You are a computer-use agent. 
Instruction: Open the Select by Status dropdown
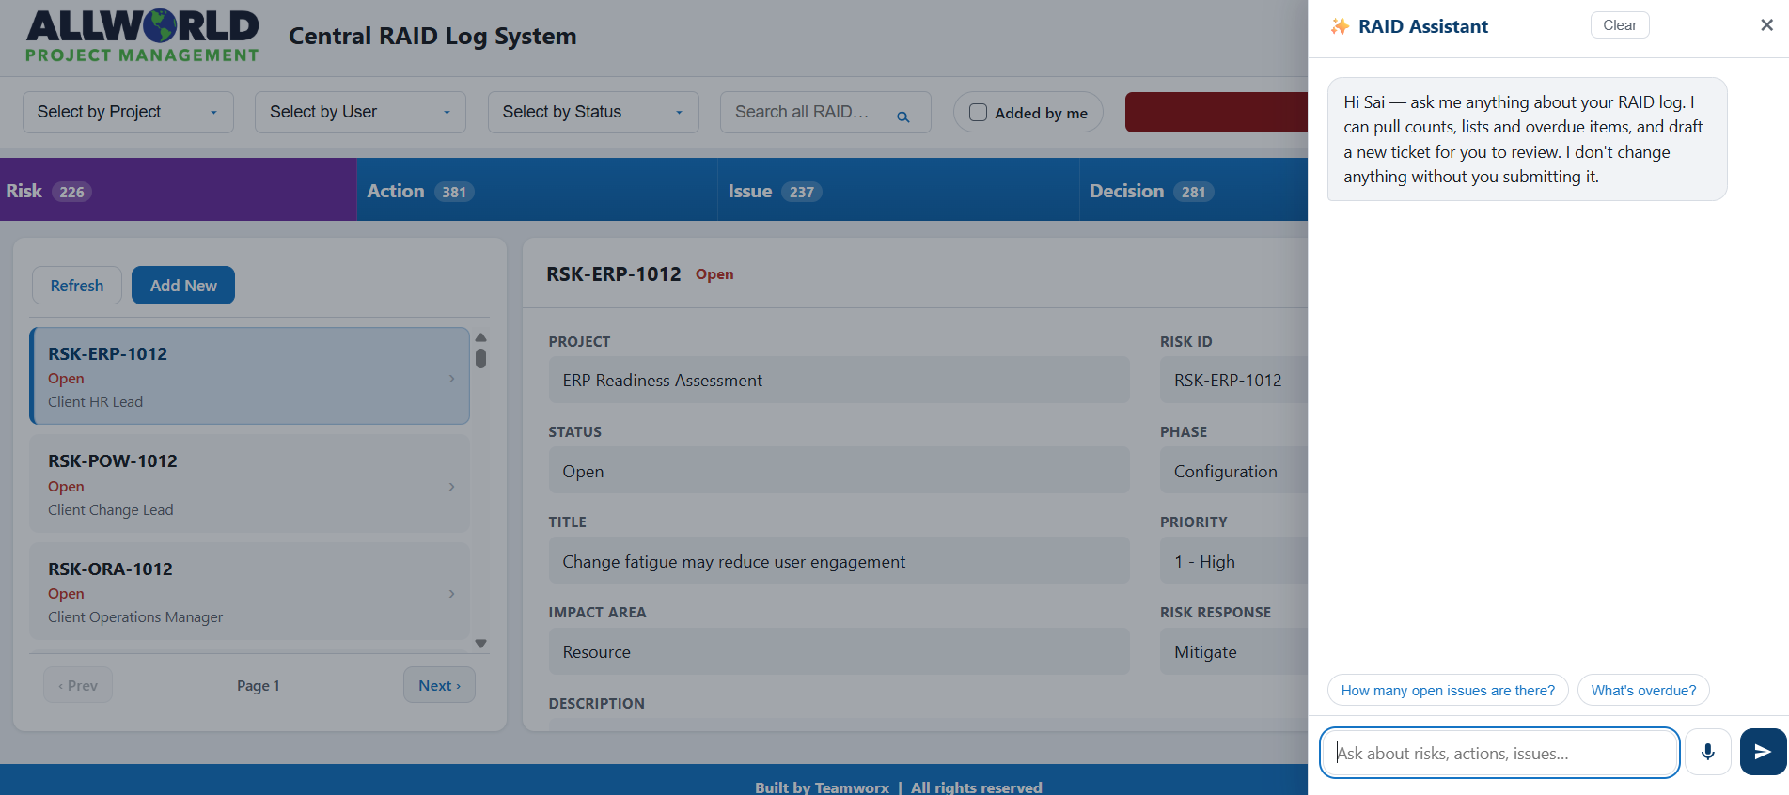593,112
